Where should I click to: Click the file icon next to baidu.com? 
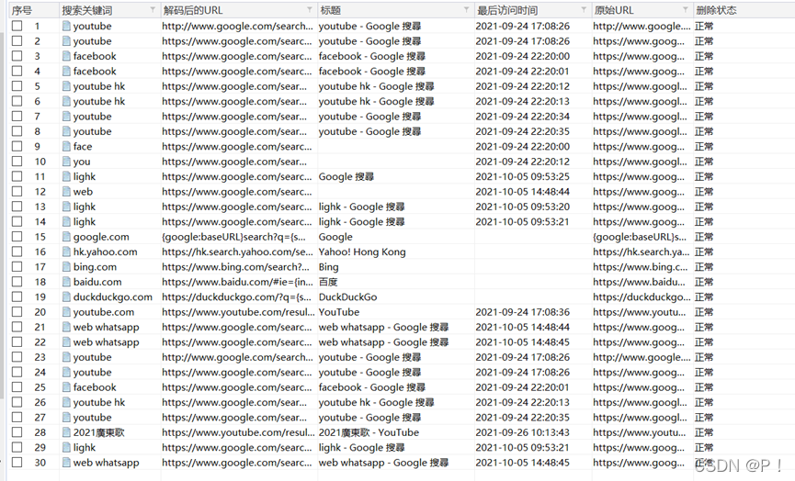pos(66,282)
